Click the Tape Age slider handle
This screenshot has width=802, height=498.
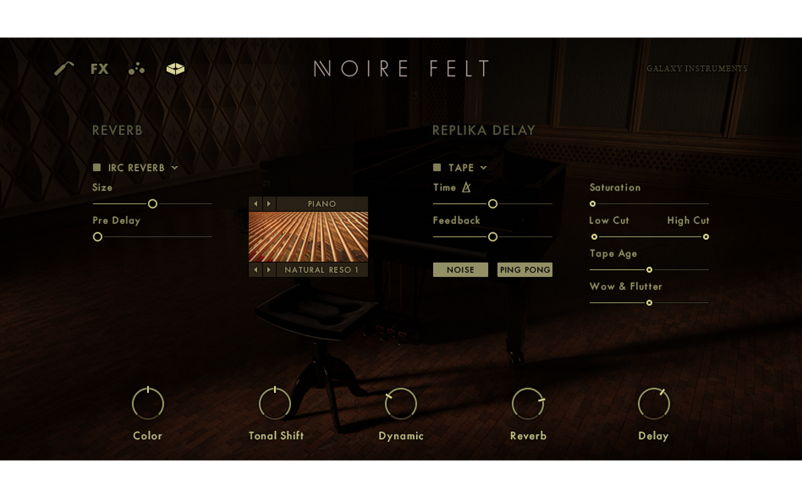pyautogui.click(x=649, y=270)
